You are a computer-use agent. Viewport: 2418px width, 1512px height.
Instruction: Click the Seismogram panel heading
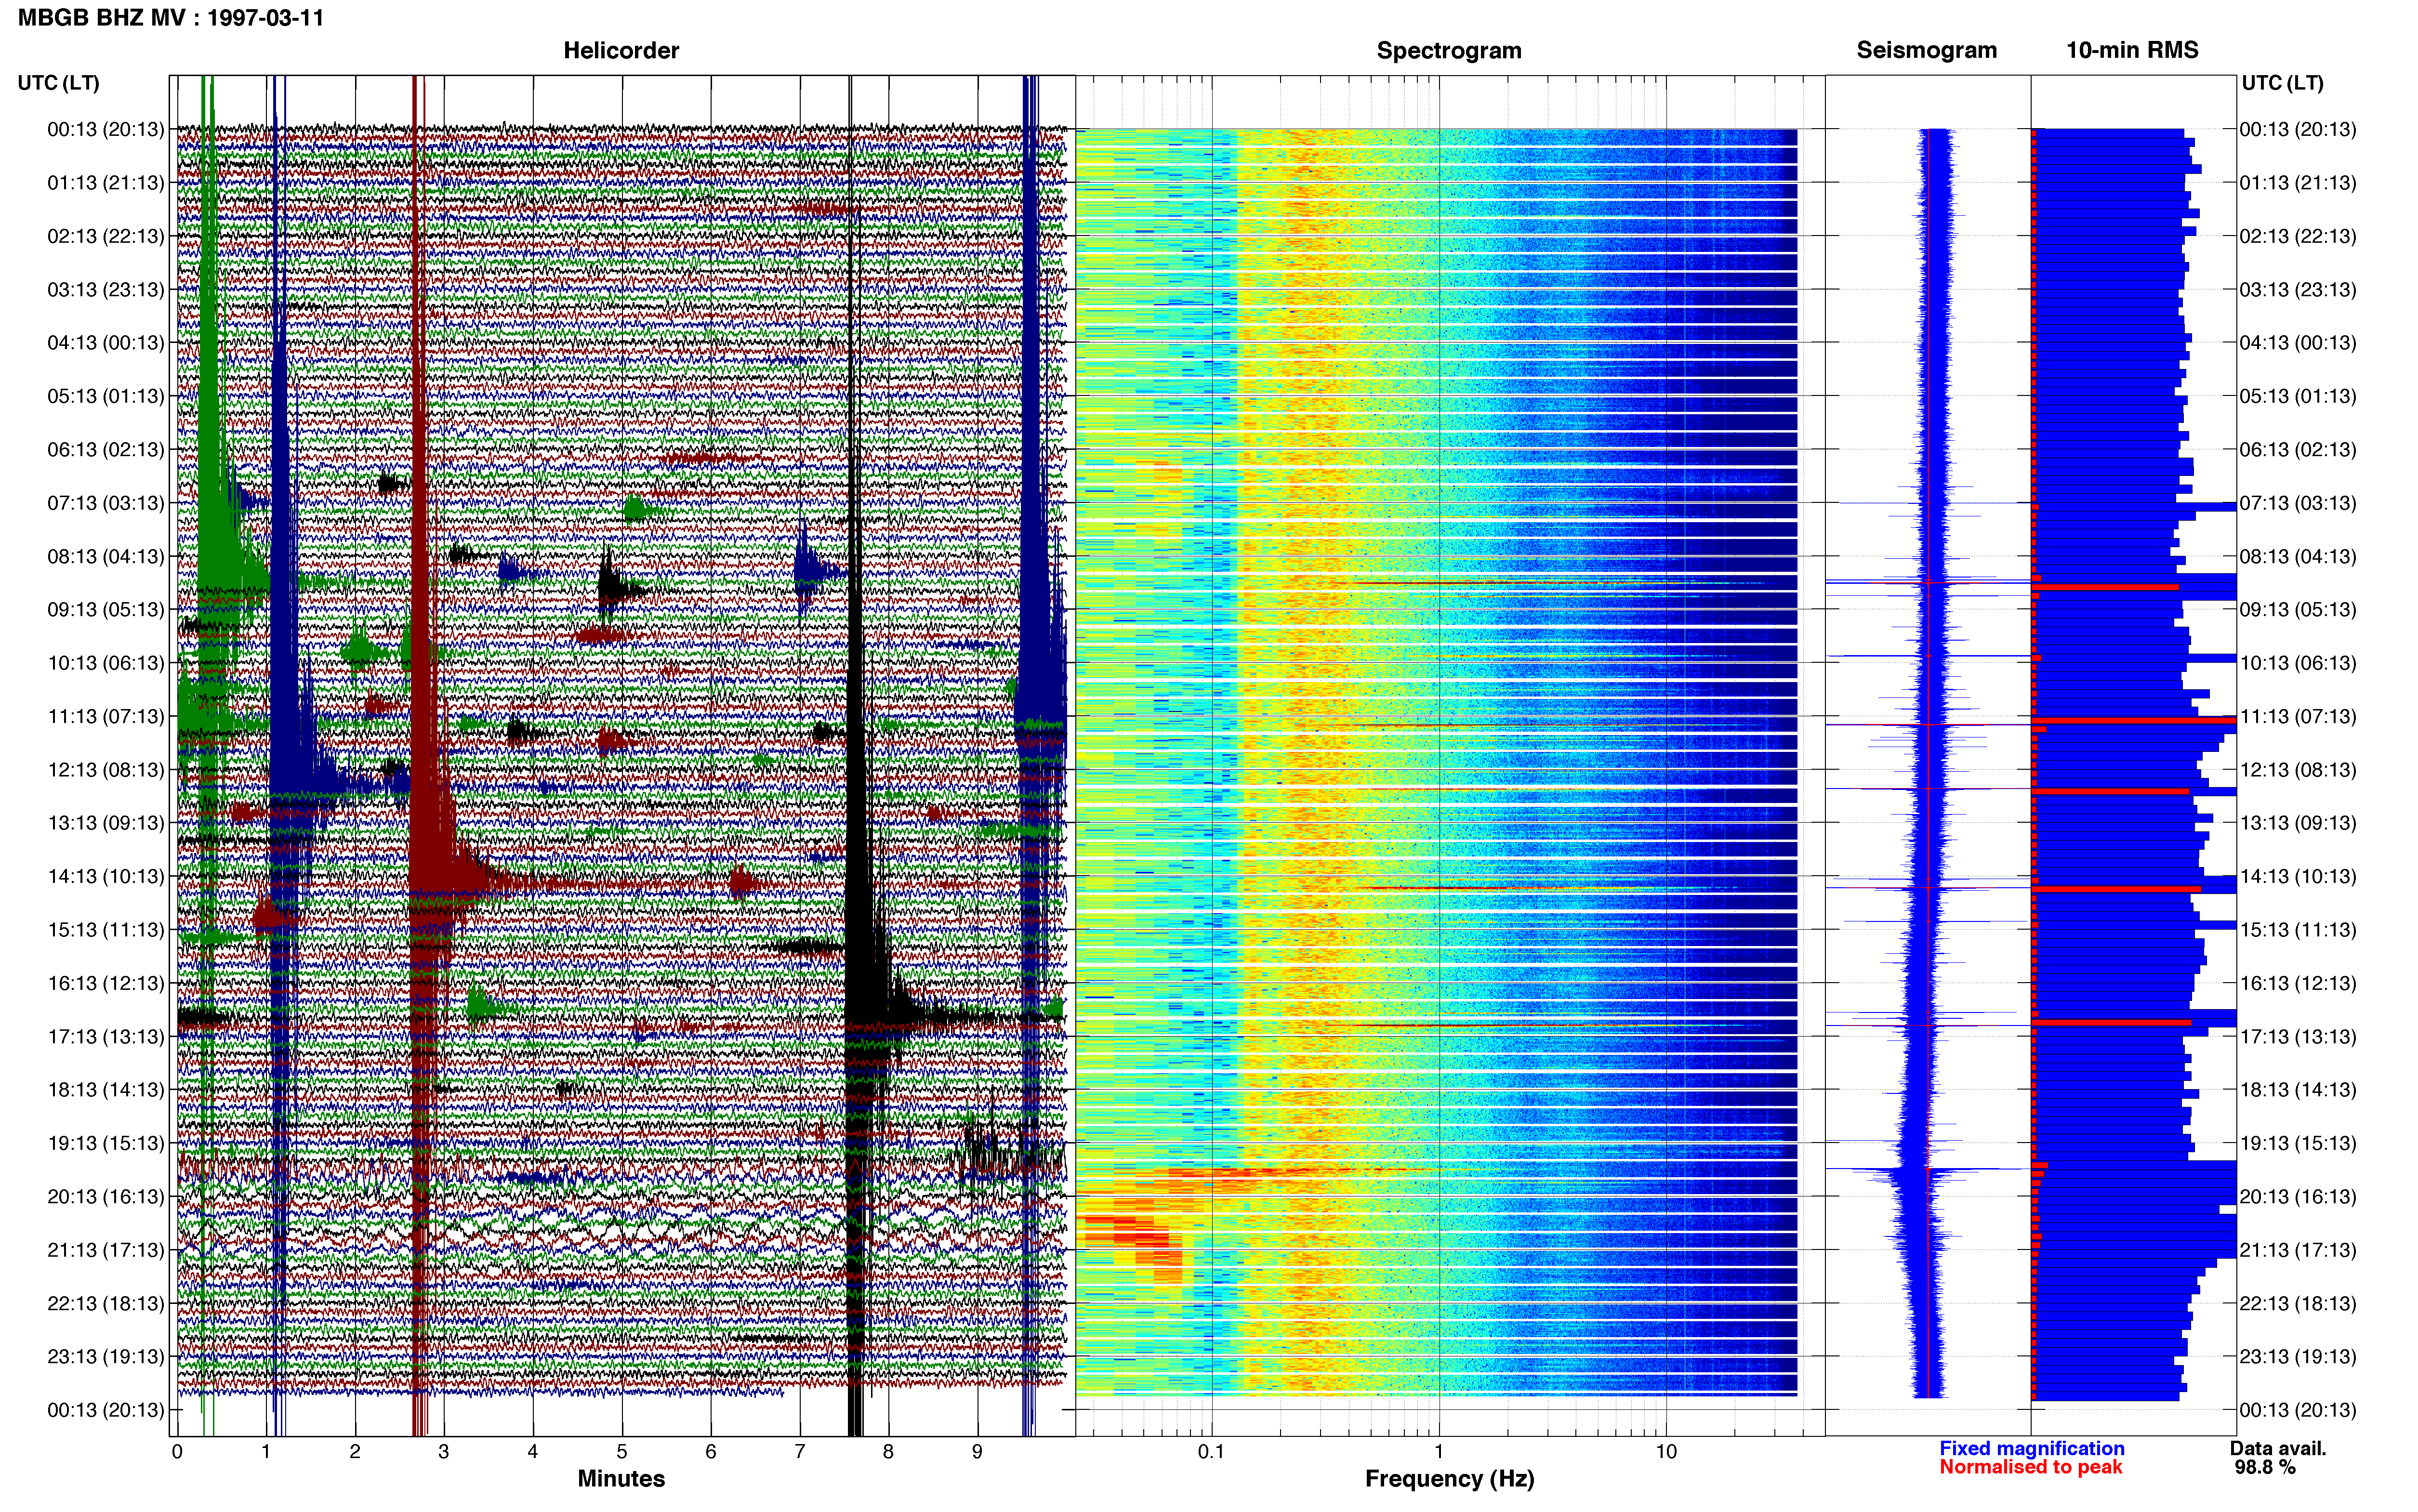(1926, 50)
